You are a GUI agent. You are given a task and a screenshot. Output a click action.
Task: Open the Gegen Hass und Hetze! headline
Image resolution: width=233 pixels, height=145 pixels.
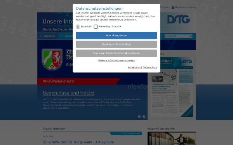(68, 93)
